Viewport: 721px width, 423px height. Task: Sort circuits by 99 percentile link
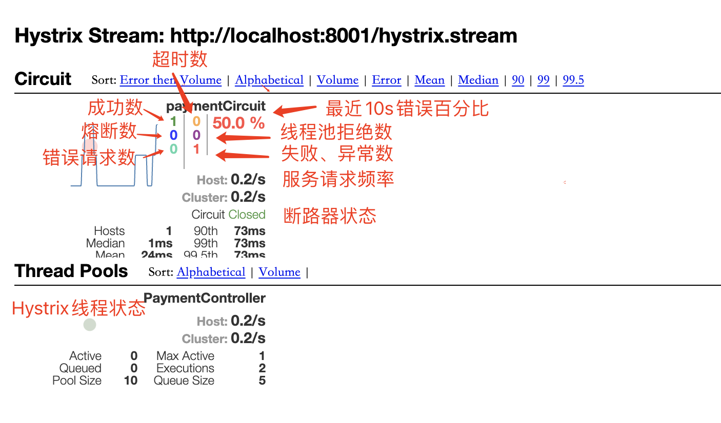tap(544, 80)
